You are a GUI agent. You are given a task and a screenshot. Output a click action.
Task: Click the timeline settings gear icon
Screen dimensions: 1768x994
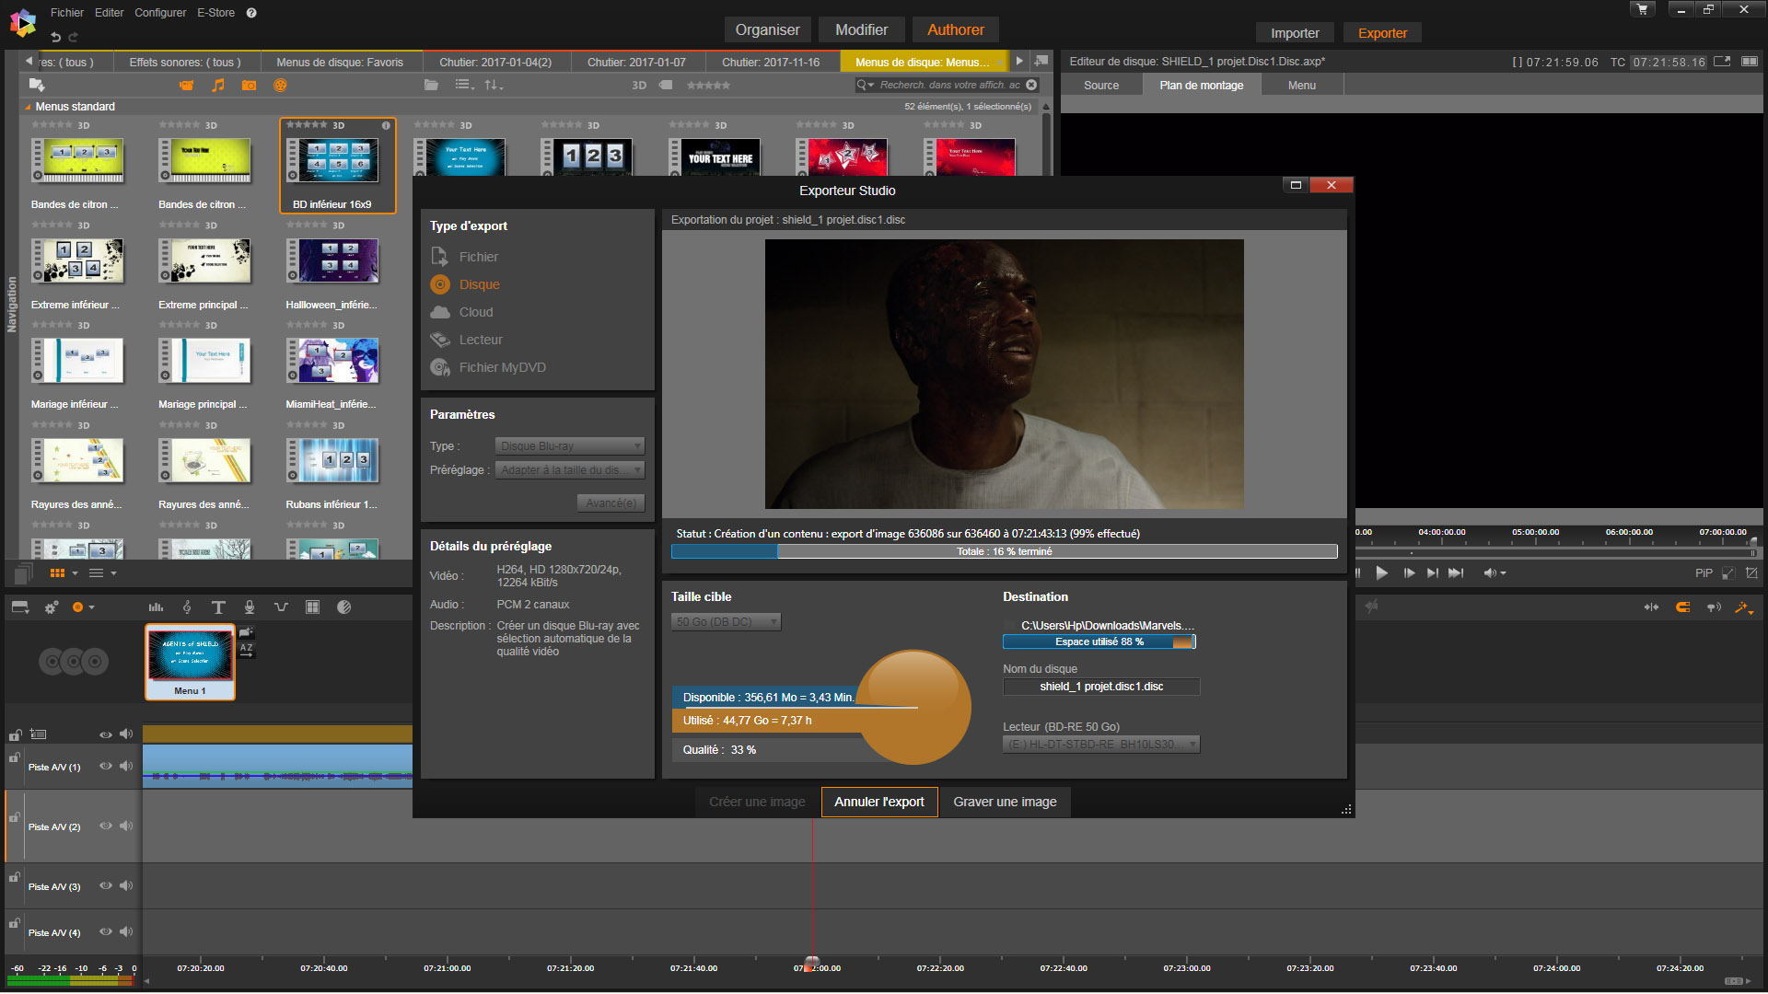tap(52, 607)
